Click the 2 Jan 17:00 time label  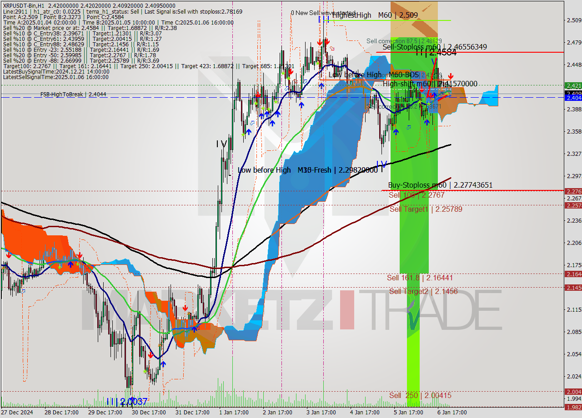[x=277, y=413]
